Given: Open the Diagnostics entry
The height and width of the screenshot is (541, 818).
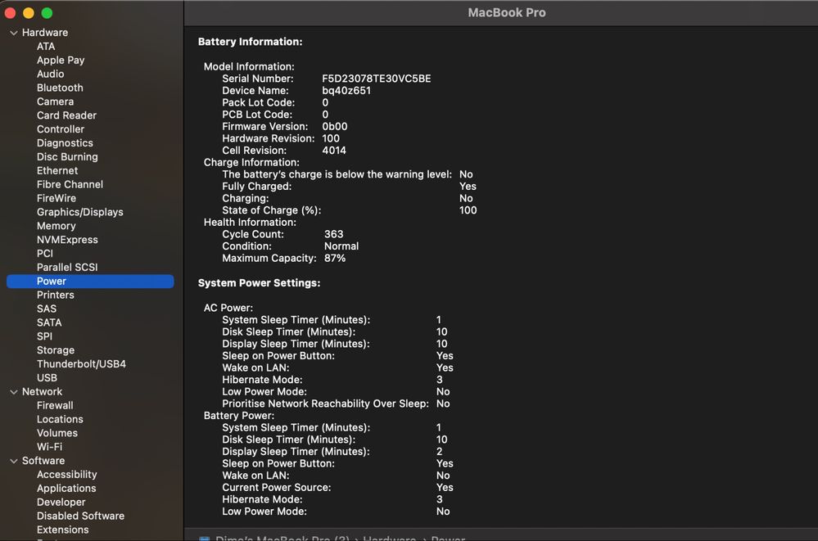Looking at the screenshot, I should [65, 143].
